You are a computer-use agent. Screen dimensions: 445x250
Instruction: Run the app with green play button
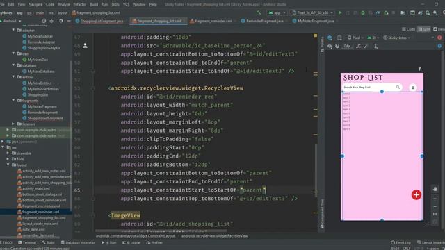(340, 12)
